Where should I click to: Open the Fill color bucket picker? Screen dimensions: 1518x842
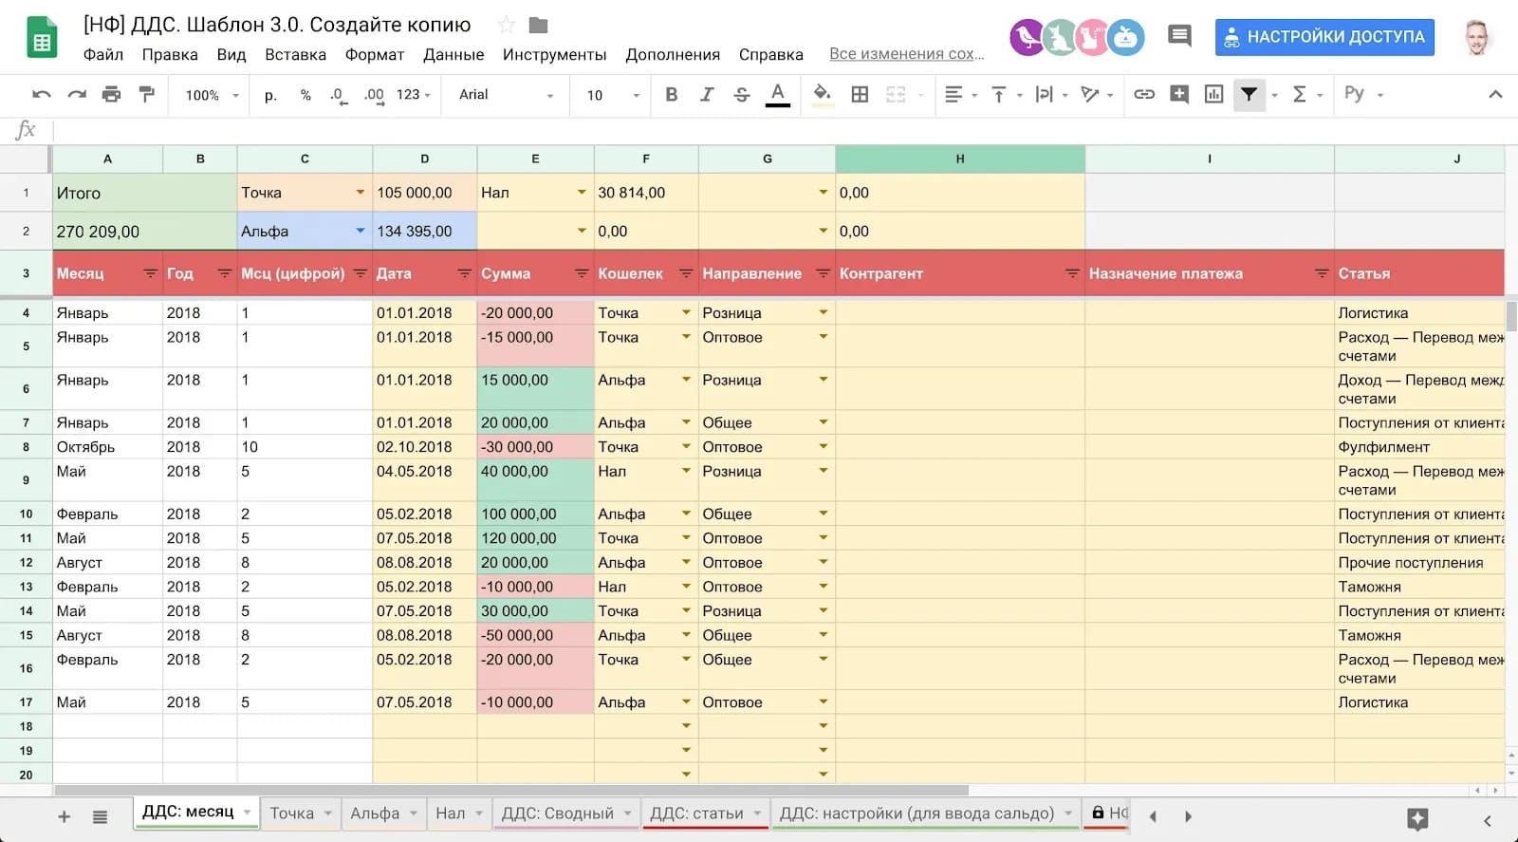pos(823,94)
